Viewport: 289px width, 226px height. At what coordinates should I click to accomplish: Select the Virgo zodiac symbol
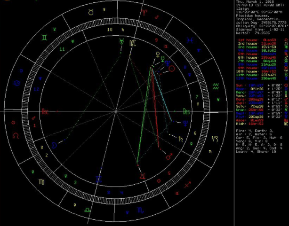click(41, 182)
